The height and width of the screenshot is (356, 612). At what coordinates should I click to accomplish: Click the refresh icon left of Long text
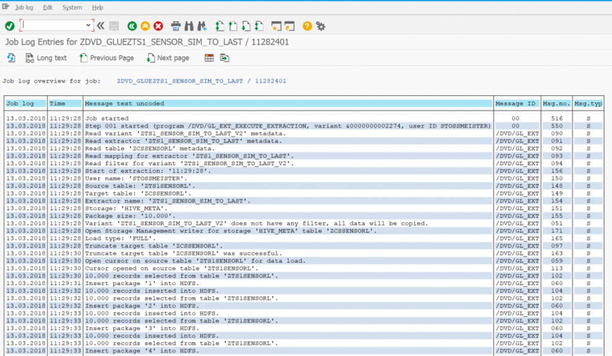[11, 58]
